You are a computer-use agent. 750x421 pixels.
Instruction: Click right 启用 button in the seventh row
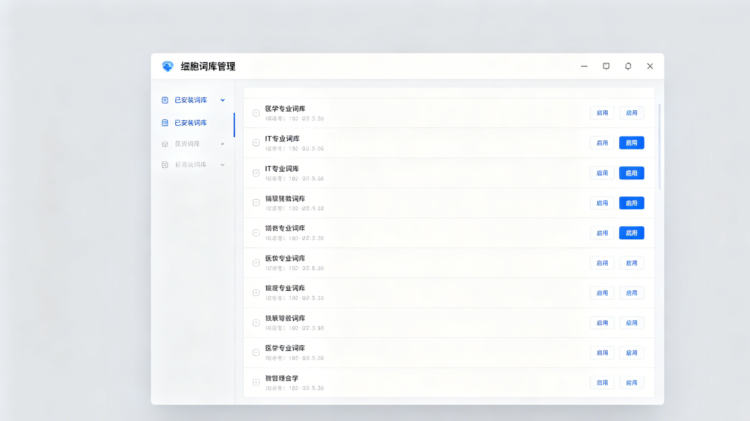coord(632,293)
